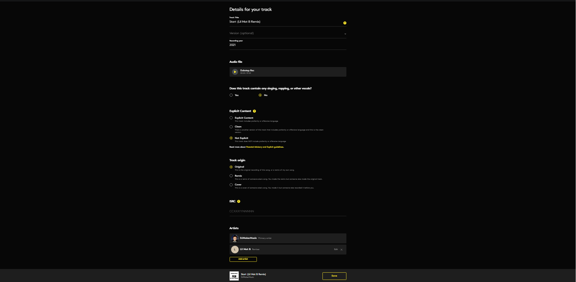This screenshot has width=576, height=282.
Task: Mark track as Explicit Content
Action: 231,118
